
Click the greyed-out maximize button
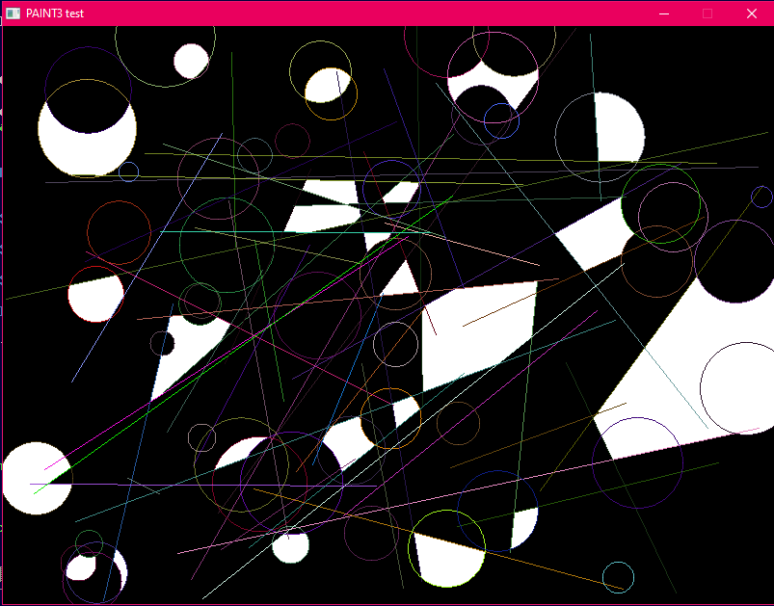tap(707, 13)
